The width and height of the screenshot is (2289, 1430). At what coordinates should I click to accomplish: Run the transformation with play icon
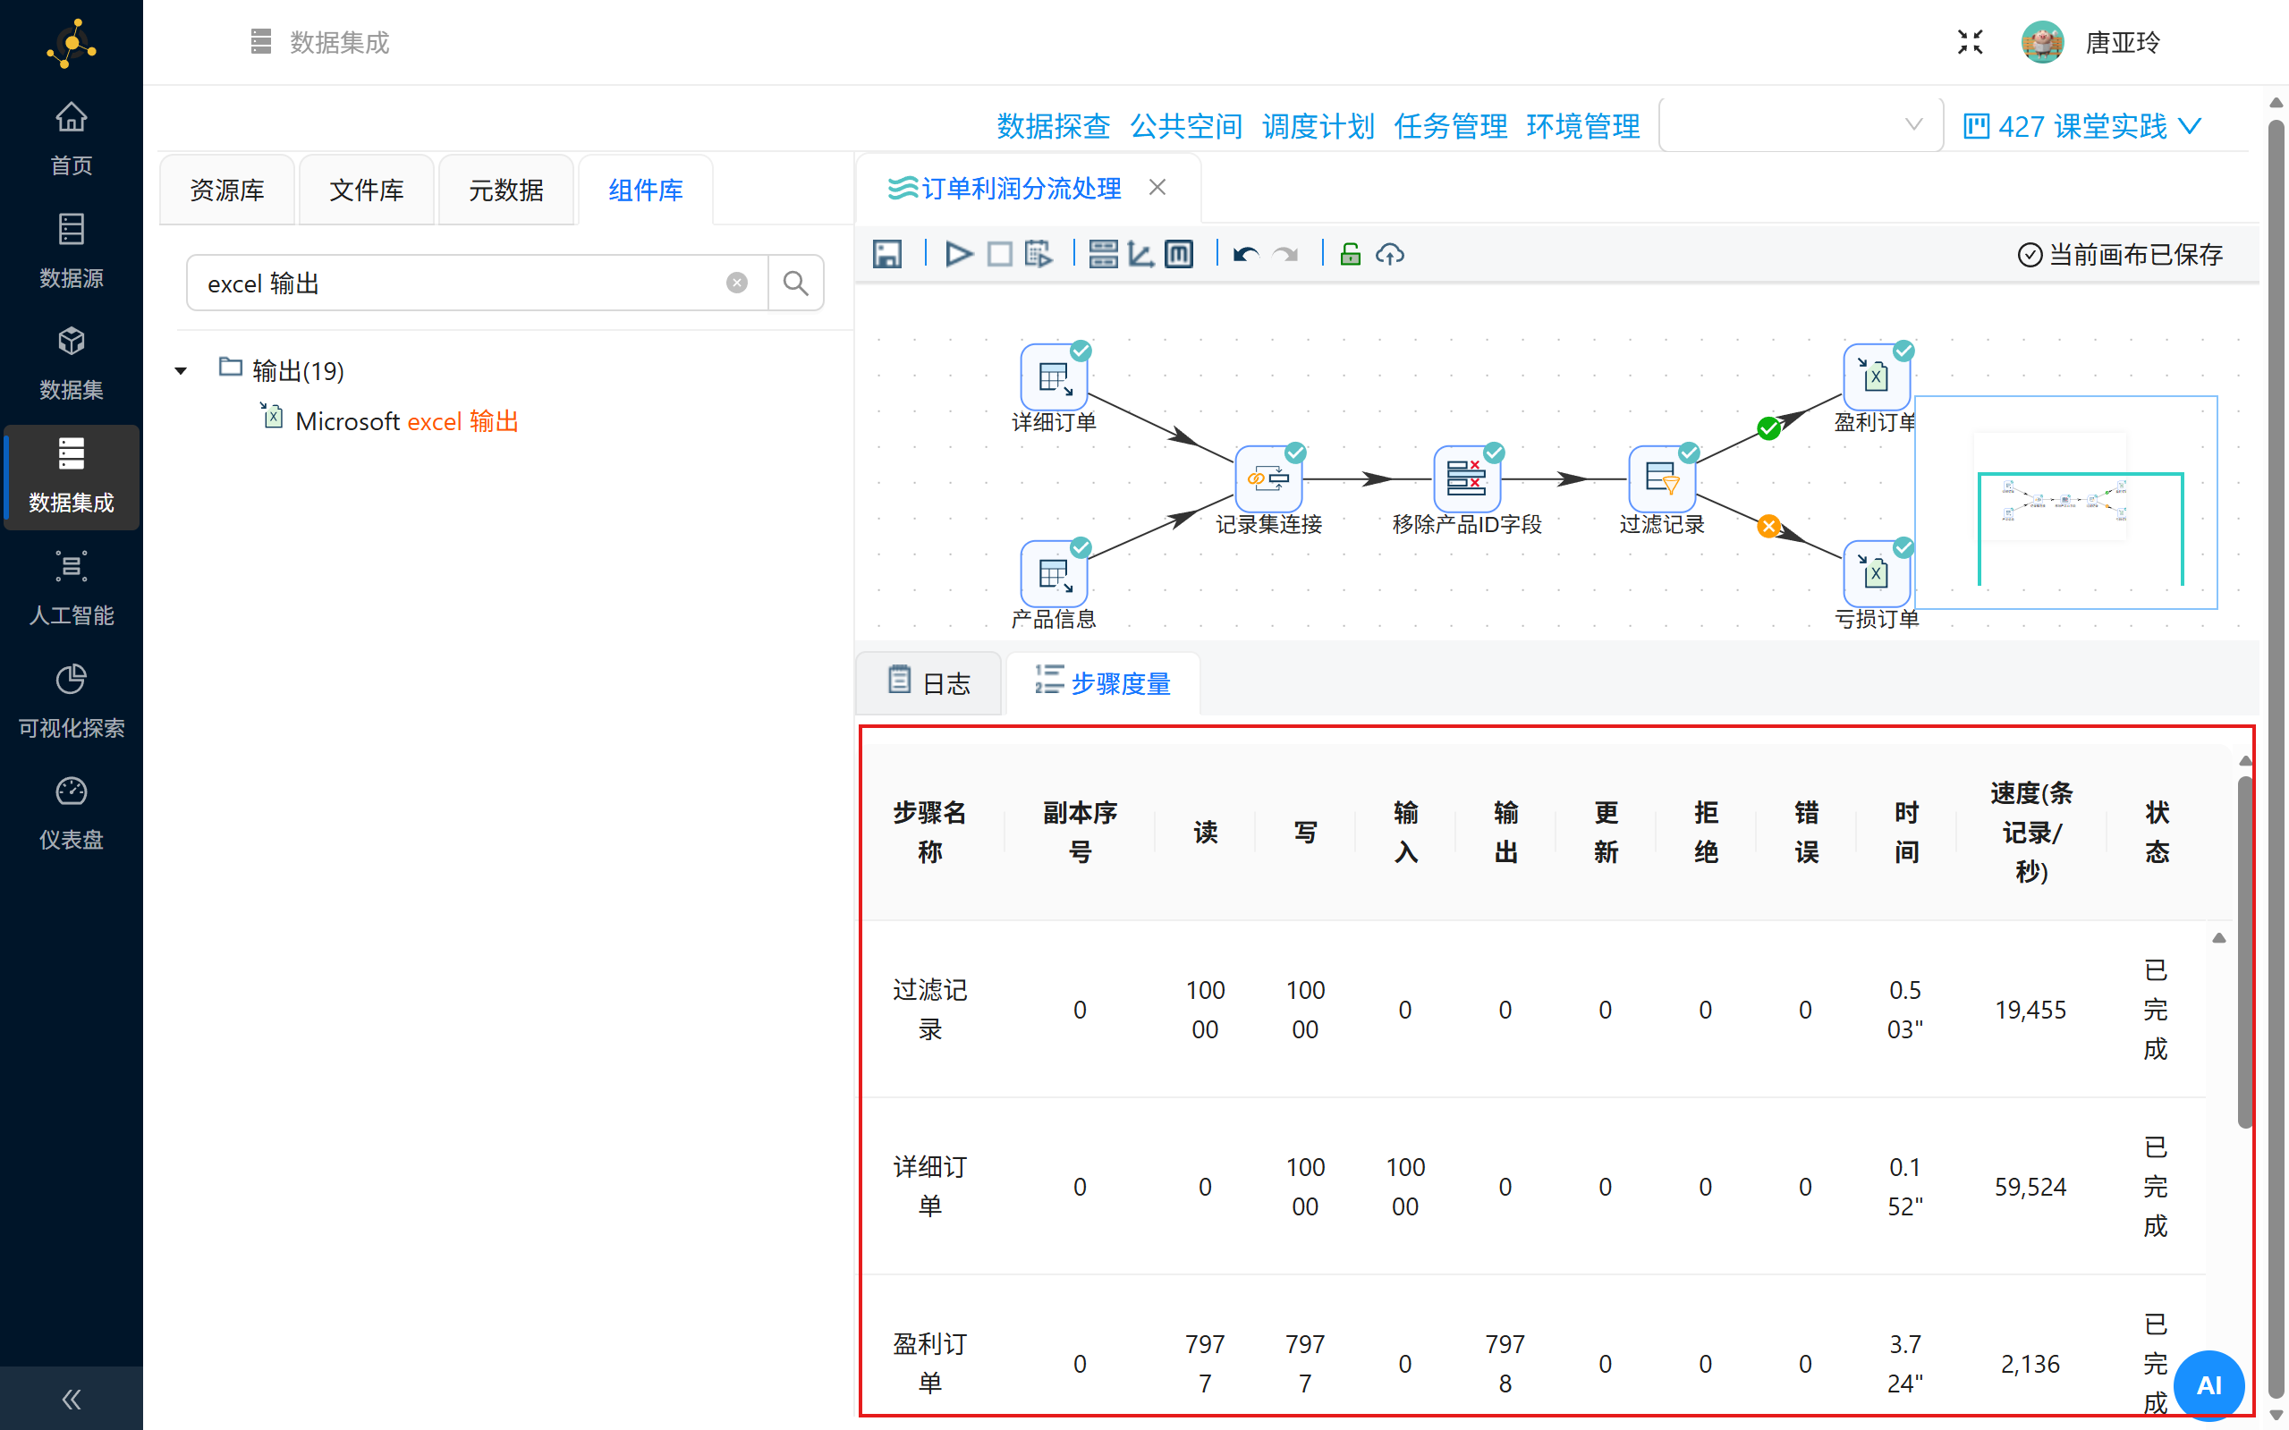pos(958,254)
